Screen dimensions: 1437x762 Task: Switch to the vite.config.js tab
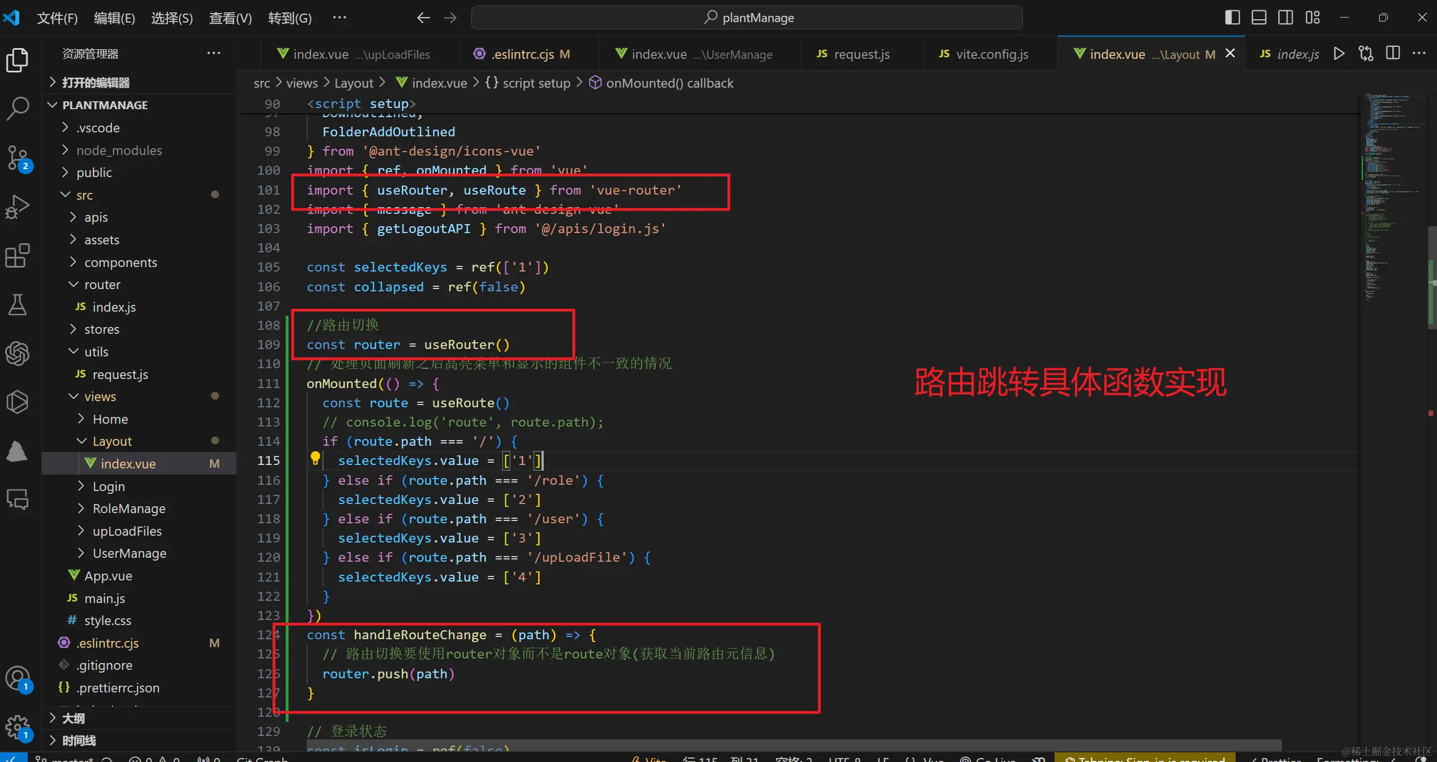click(x=990, y=54)
